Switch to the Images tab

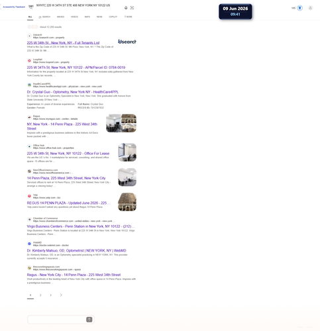coord(60,17)
